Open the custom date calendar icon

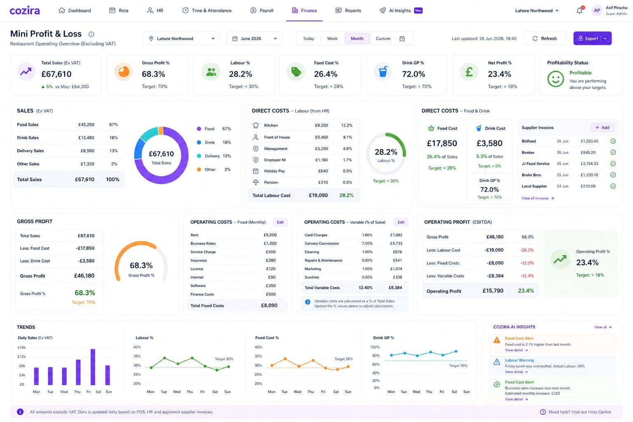[402, 38]
